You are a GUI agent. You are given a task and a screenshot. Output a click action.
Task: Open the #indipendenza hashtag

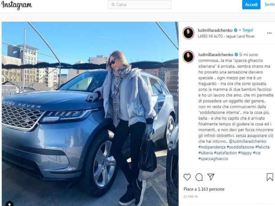212,147
